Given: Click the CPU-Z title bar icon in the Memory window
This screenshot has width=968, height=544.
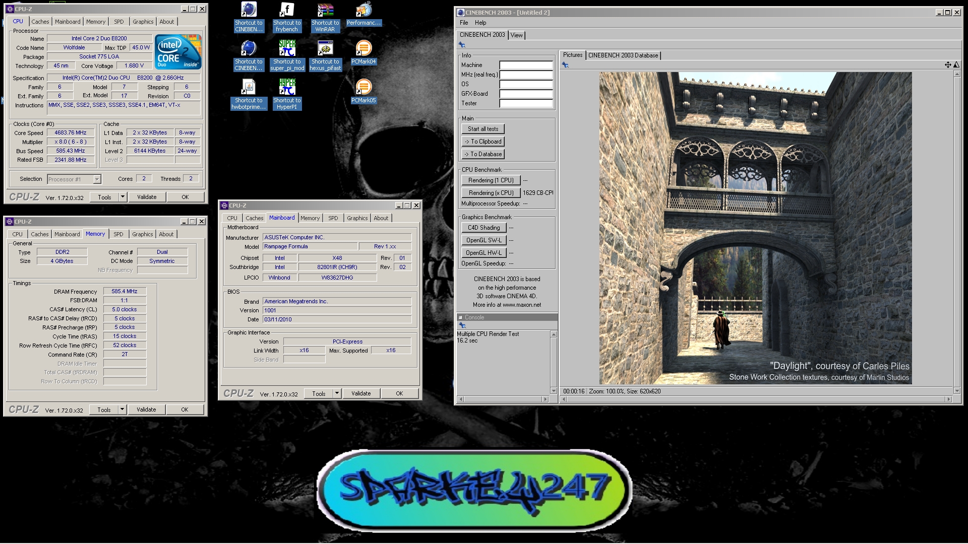Looking at the screenshot, I should (x=10, y=222).
